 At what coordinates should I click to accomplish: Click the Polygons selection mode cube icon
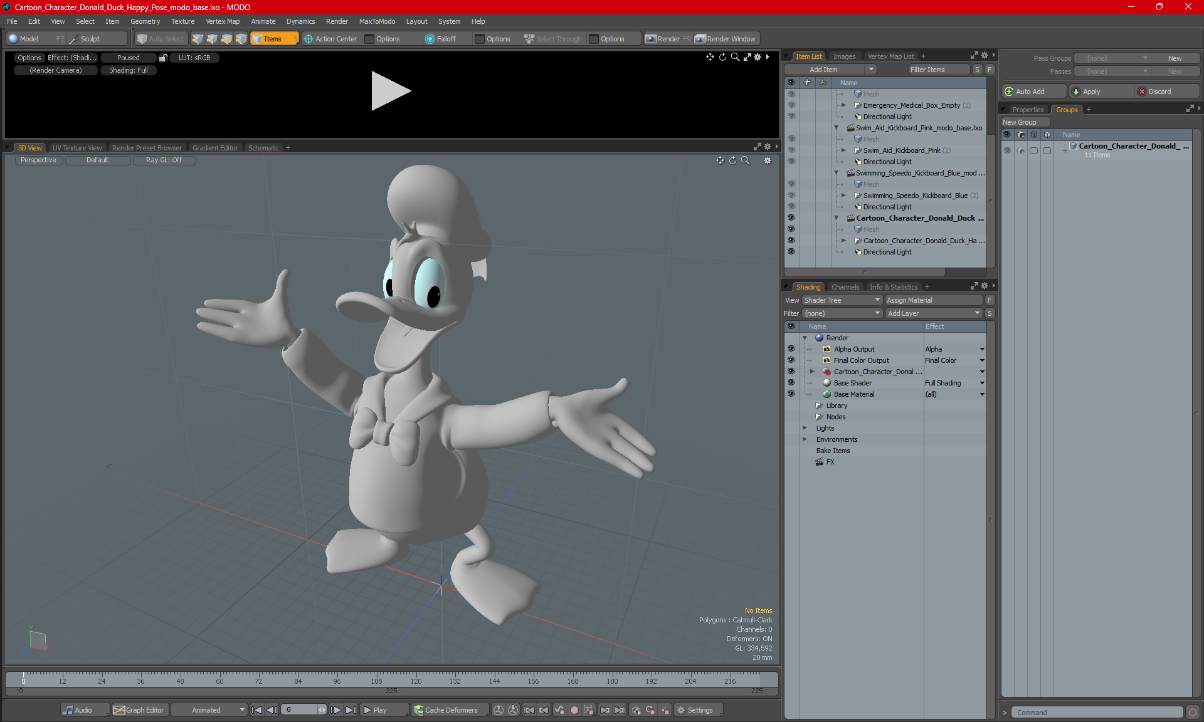coord(226,39)
